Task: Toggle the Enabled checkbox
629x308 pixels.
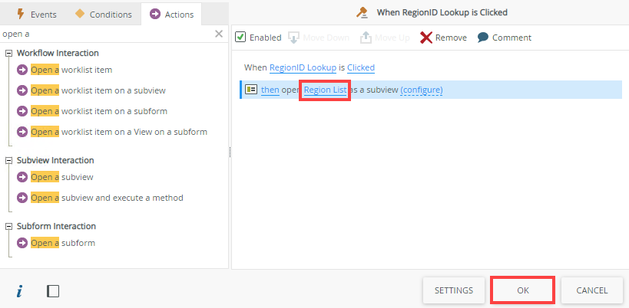Action: (x=240, y=38)
